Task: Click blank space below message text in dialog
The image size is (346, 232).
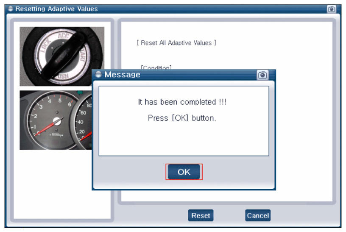Action: [x=184, y=140]
